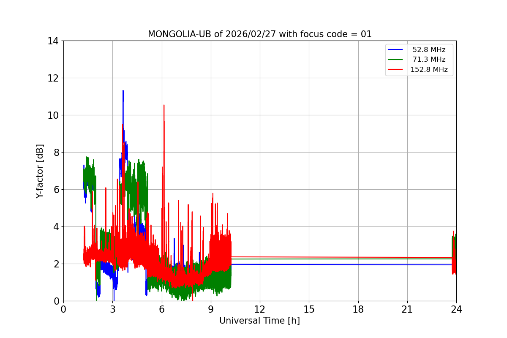Screen dimensions: 507x338
Task: Click the x-axis tick label 12
Action: [260, 309]
